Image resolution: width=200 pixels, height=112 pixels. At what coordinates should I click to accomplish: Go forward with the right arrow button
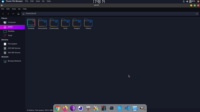8,14
